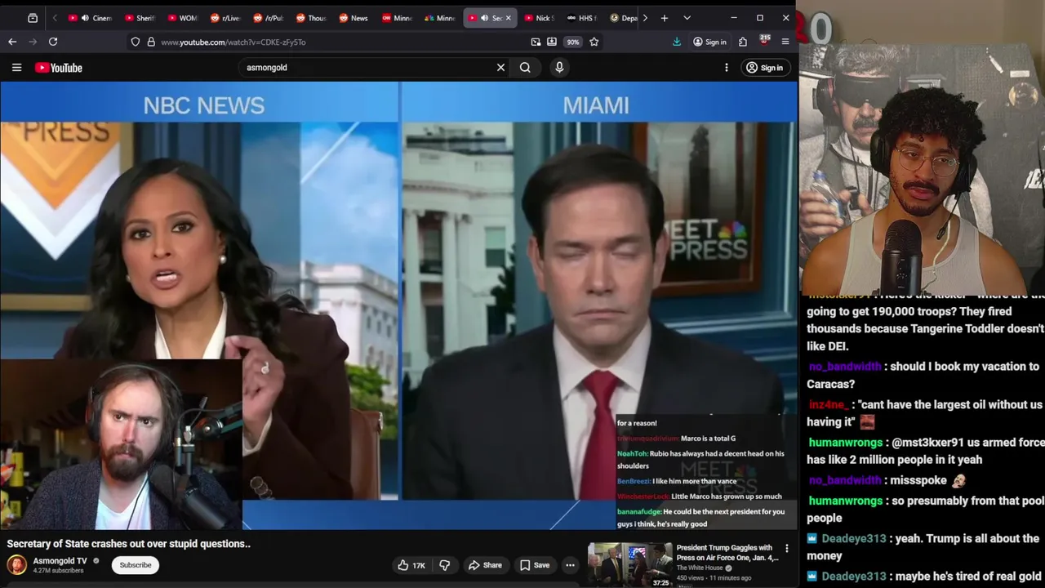Like the video with 17K

pos(411,565)
